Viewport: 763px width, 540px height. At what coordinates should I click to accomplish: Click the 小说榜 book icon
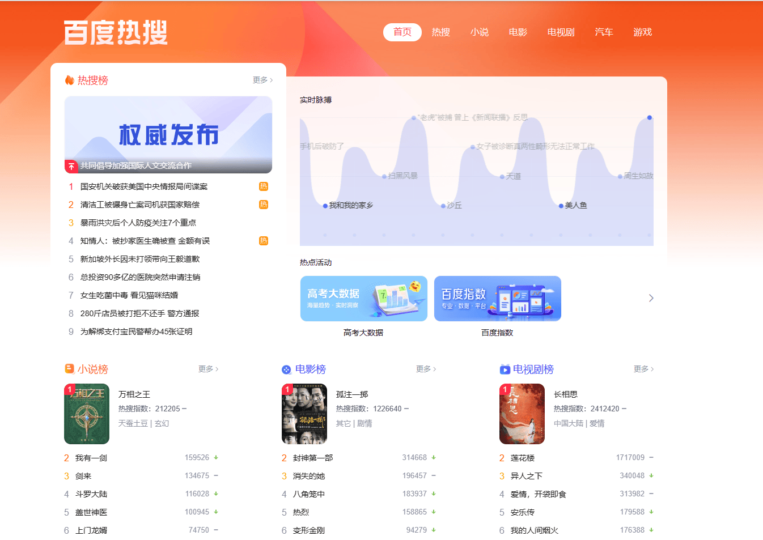click(x=69, y=369)
